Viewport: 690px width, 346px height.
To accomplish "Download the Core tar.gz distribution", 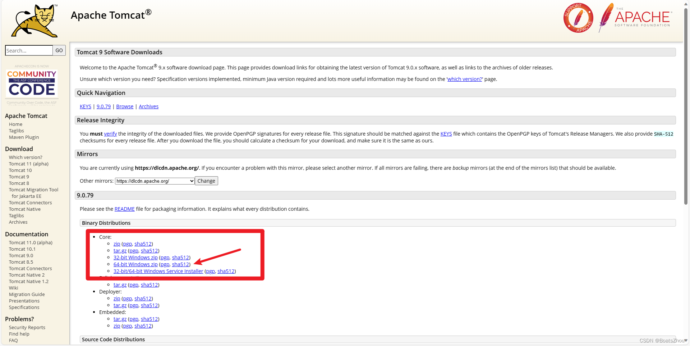I will coord(120,251).
